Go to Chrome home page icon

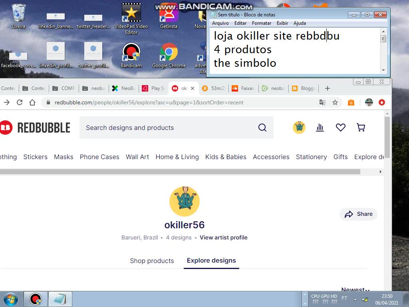point(32,102)
